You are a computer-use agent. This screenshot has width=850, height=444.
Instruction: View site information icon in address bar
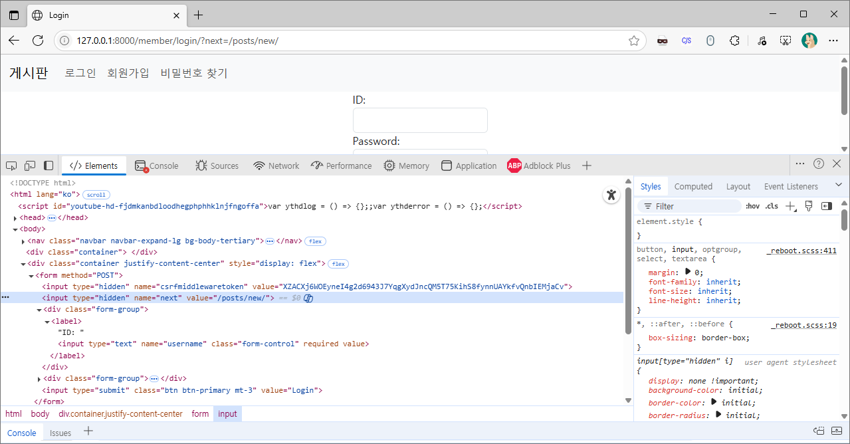click(x=64, y=41)
